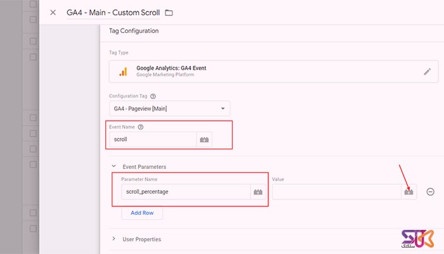
Task: Open the folder icon next to tag title
Action: click(169, 13)
